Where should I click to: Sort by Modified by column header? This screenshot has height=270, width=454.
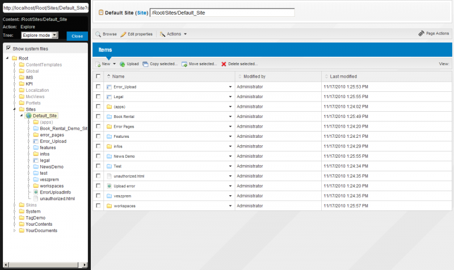(x=254, y=77)
